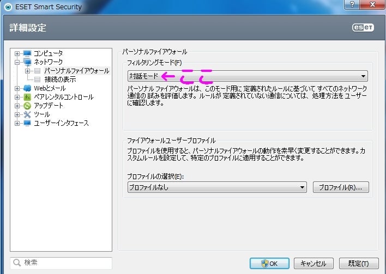Click the 詳細設定 heading text

[28, 28]
